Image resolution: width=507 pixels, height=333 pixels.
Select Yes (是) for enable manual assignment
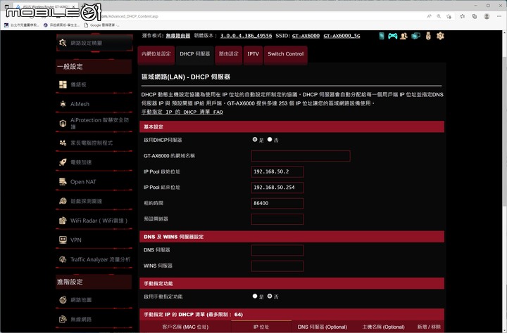point(255,296)
